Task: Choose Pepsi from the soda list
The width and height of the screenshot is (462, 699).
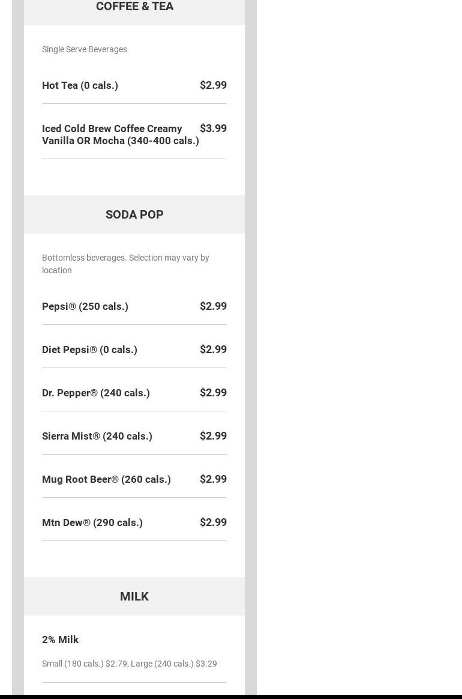Action: [85, 306]
